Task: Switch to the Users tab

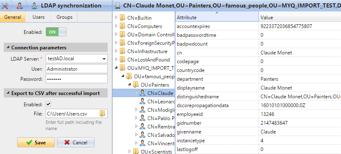Action: (x=39, y=17)
